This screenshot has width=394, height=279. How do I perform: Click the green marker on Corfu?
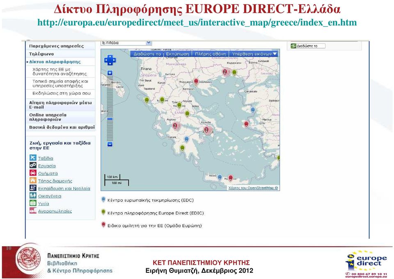pyautogui.click(x=147, y=100)
